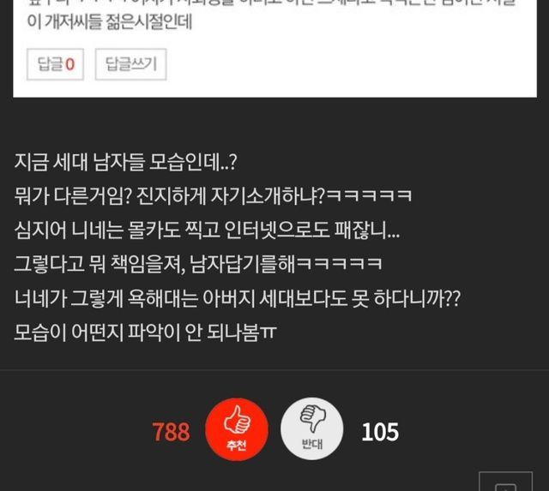Click the thumbs-down hand glyph above 반대

[312, 418]
